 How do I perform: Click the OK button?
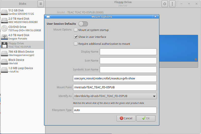tap(146, 118)
